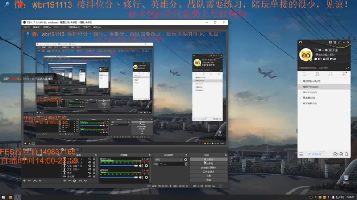Screen dimensions: 357x200
Task: Open the YY apps grid icon
Action: tap(344, 74)
